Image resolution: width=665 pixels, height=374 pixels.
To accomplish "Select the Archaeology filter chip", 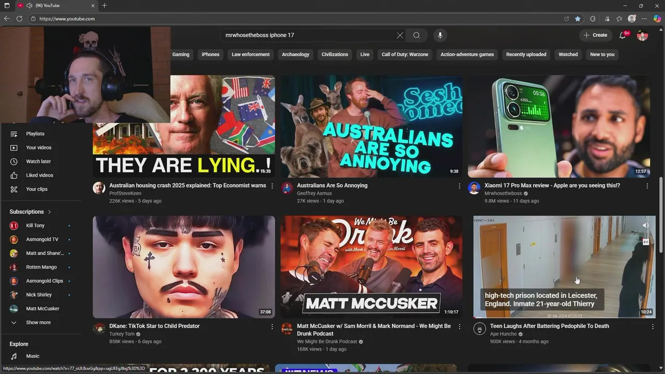I will (x=296, y=55).
